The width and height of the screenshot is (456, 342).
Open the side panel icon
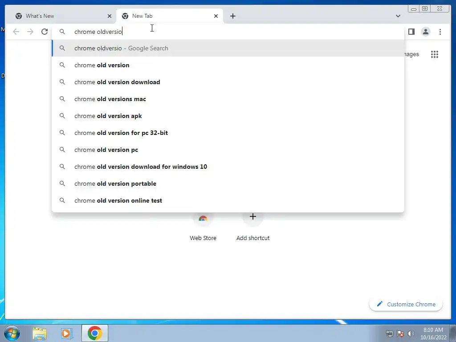point(411,32)
